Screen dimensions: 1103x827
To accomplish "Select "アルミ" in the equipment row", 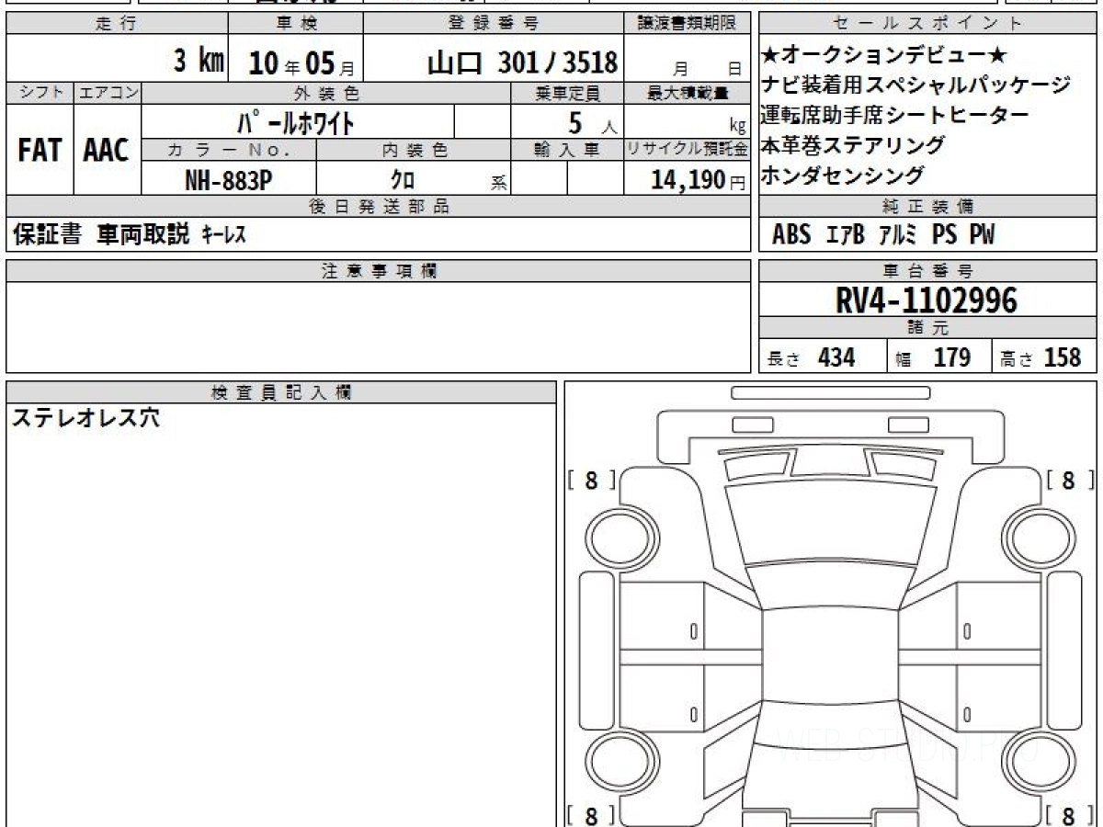I will point(898,235).
